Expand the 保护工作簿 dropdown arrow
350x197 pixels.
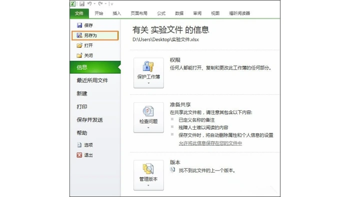tap(148, 83)
